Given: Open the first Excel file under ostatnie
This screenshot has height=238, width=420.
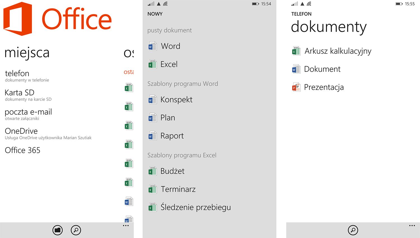Looking at the screenshot, I should [x=129, y=88].
